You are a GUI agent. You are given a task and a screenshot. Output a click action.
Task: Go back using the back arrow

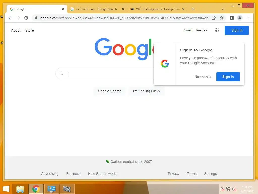(10, 18)
